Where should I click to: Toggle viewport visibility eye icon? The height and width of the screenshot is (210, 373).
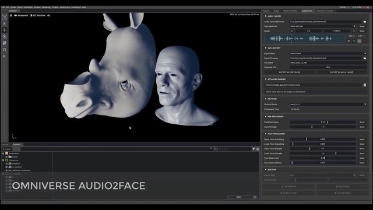48,16
